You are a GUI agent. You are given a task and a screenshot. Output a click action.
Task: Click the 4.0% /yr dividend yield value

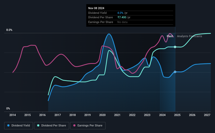122,13
